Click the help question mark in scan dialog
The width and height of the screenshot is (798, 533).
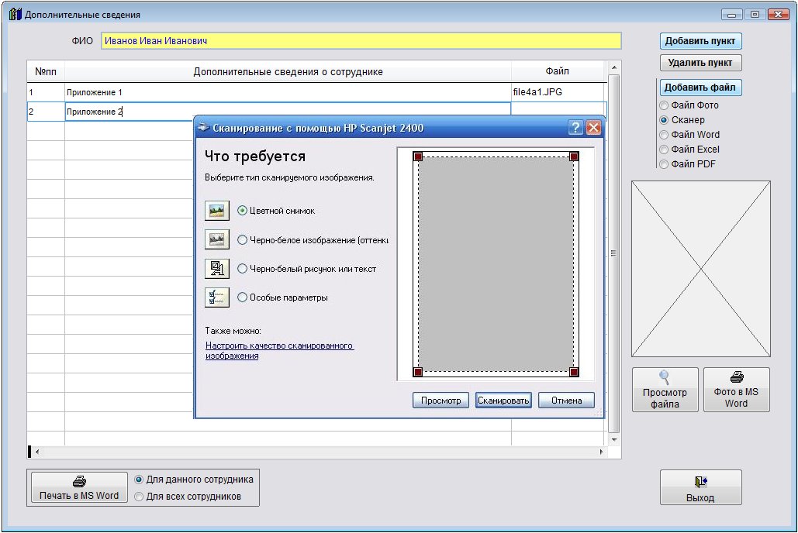(575, 128)
